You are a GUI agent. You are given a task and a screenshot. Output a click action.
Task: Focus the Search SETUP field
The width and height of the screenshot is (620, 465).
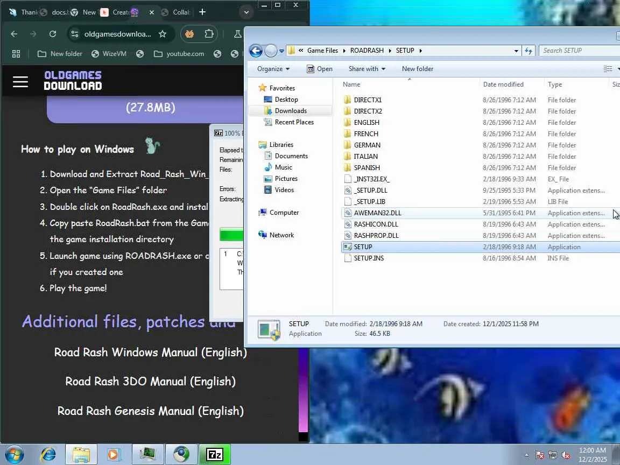tap(579, 51)
